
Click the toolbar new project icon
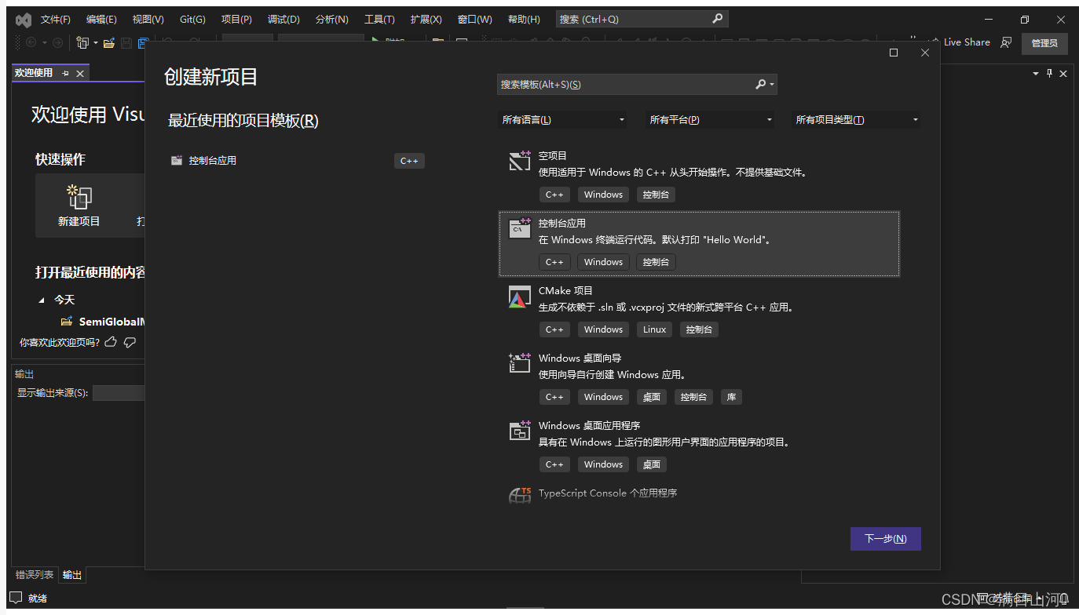[82, 42]
